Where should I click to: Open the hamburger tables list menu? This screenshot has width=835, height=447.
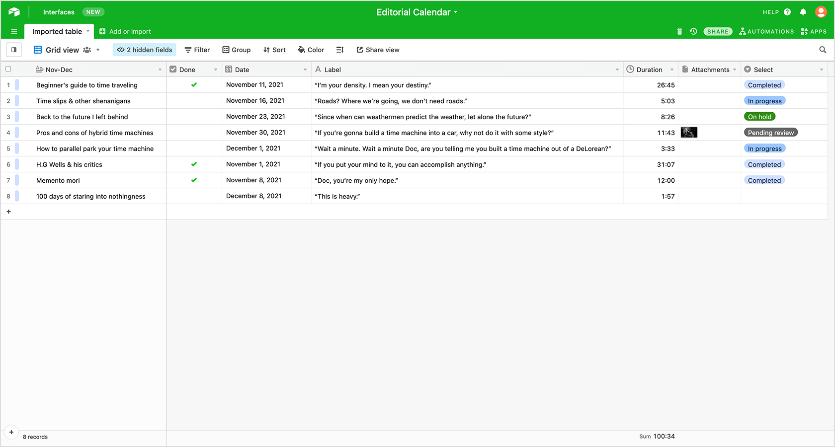pos(14,31)
